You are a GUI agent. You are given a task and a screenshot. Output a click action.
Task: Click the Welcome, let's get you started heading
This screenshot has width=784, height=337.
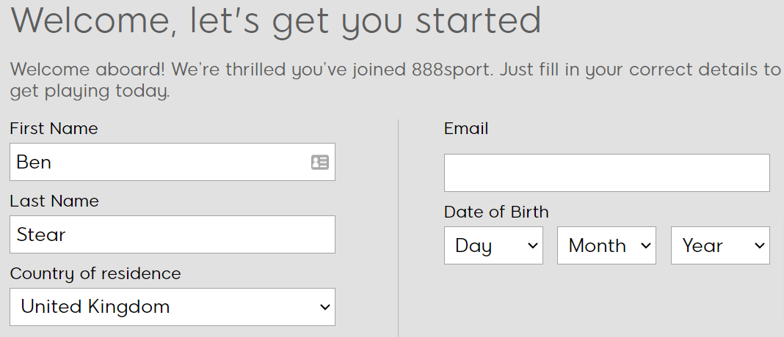275,21
